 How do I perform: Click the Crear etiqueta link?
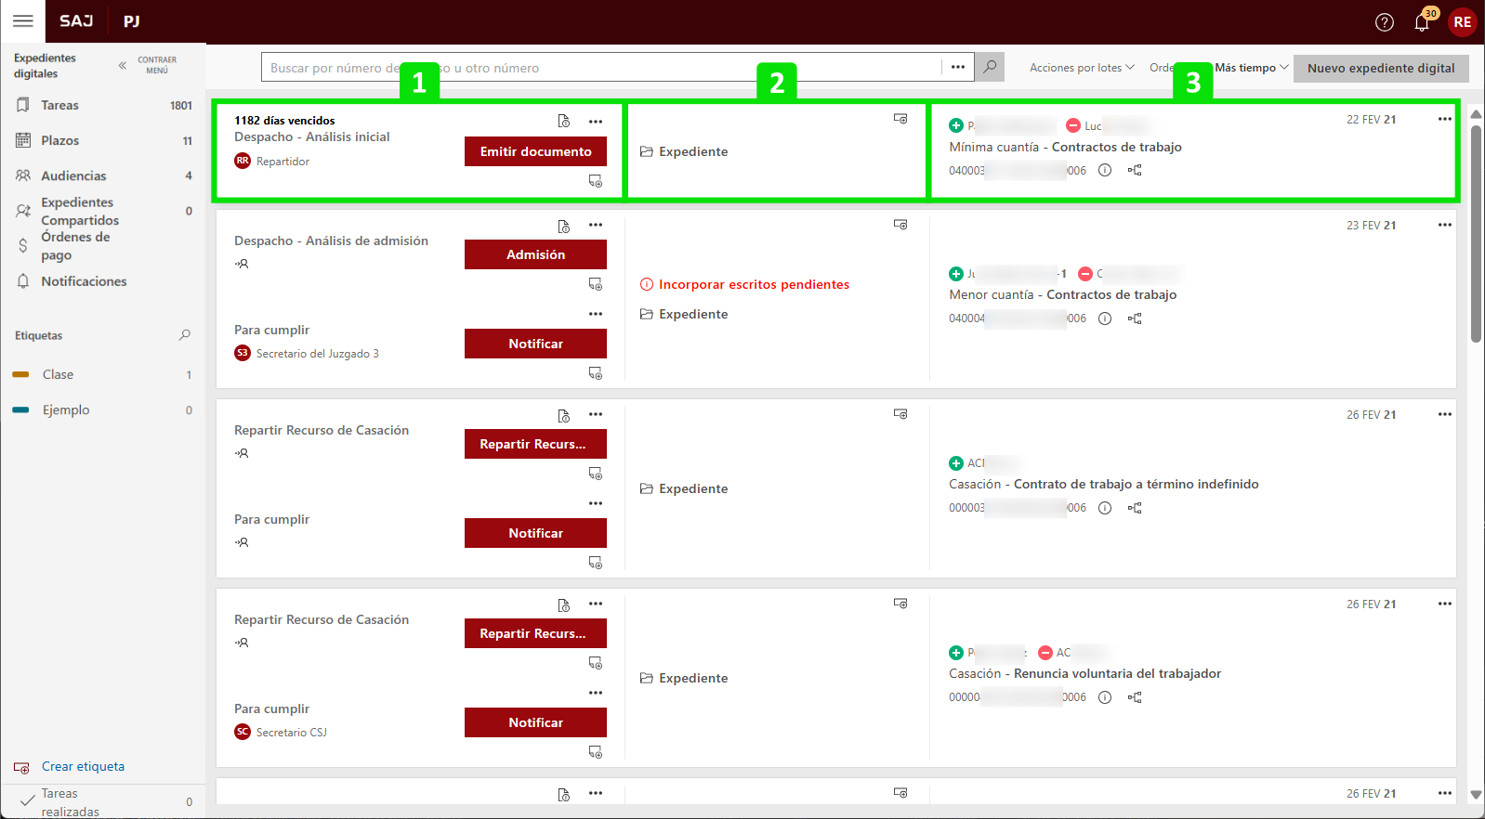coord(83,766)
